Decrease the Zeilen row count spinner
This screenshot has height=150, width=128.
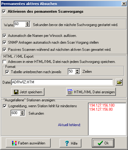pos(77,73)
